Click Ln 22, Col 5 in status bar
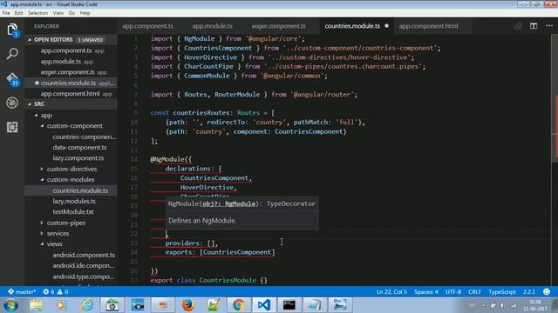Screen dimensions: 558x313 [391, 292]
